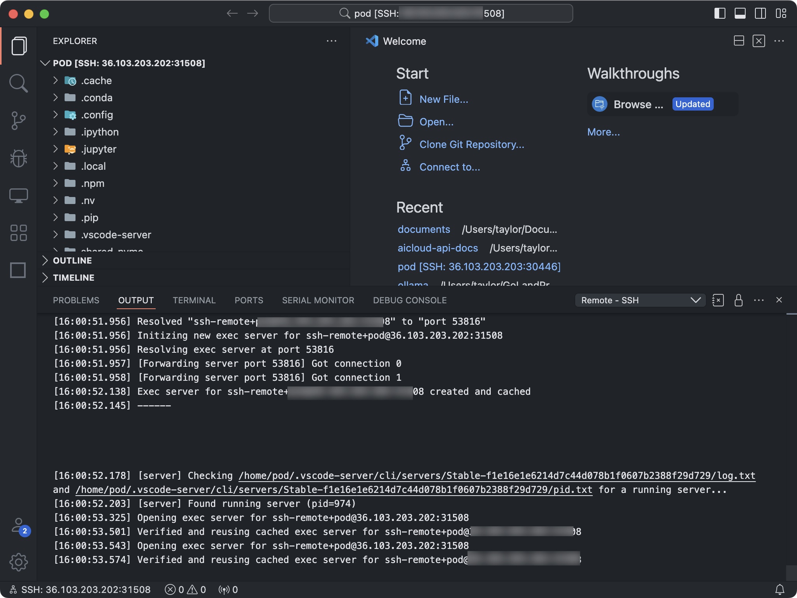Open the SERIAL MONITOR tab
Image resolution: width=797 pixels, height=598 pixels.
tap(318, 300)
